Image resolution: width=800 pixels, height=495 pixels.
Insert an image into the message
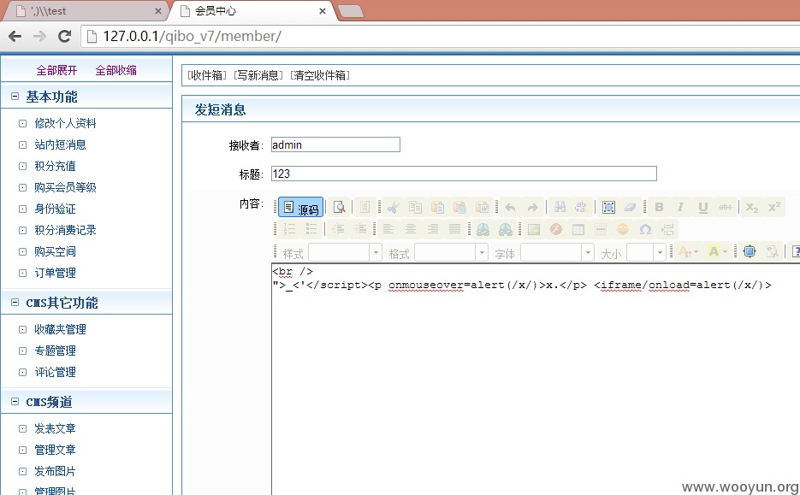coord(534,229)
